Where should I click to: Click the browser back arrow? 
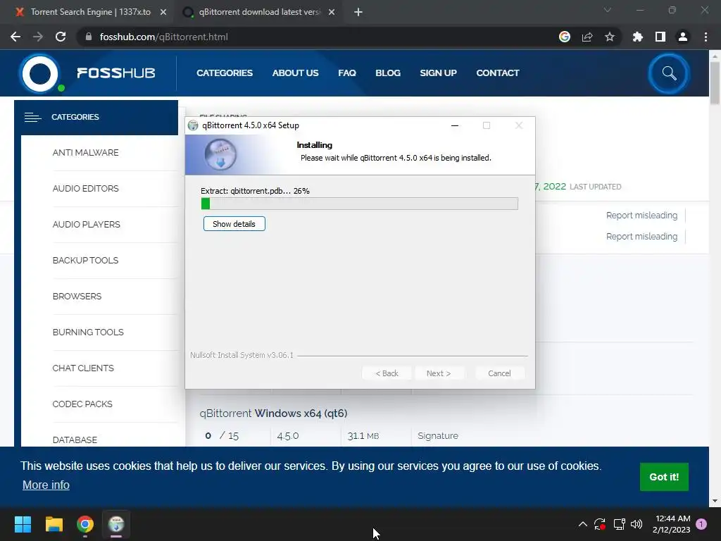click(15, 37)
